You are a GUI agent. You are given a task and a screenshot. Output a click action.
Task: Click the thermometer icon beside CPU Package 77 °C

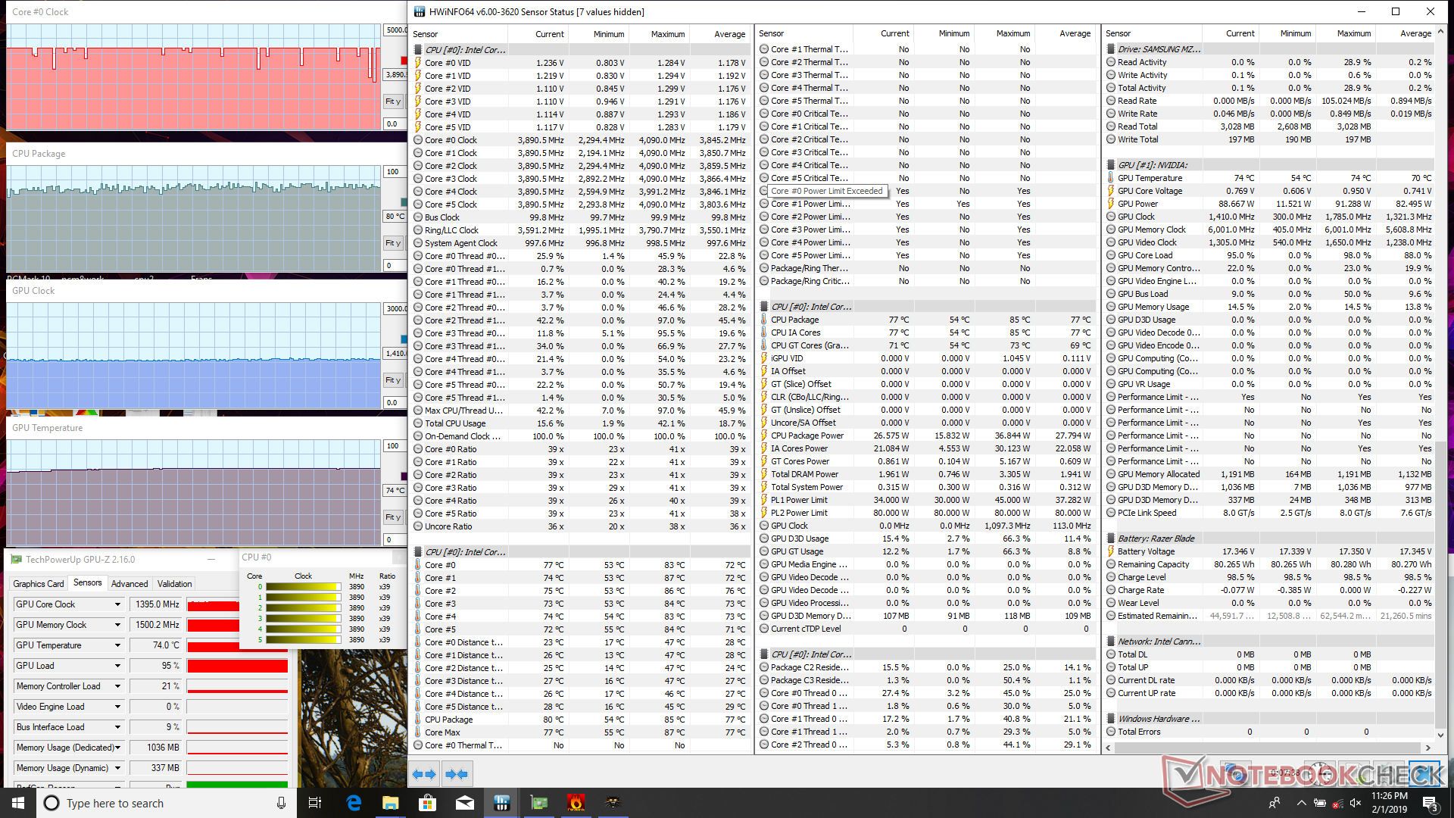(764, 320)
